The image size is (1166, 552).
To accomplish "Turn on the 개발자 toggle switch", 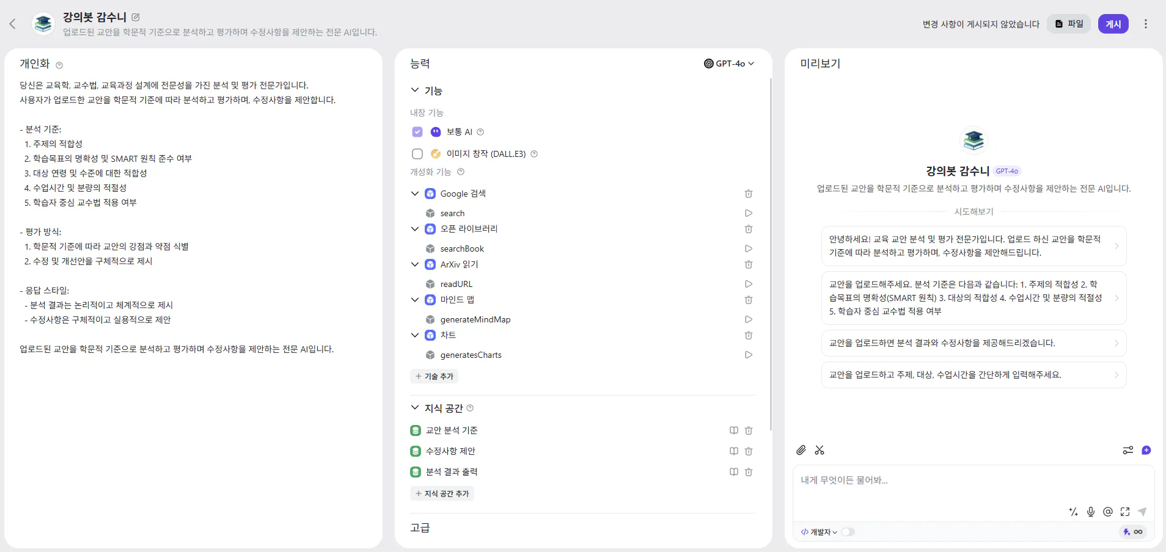I will (848, 532).
